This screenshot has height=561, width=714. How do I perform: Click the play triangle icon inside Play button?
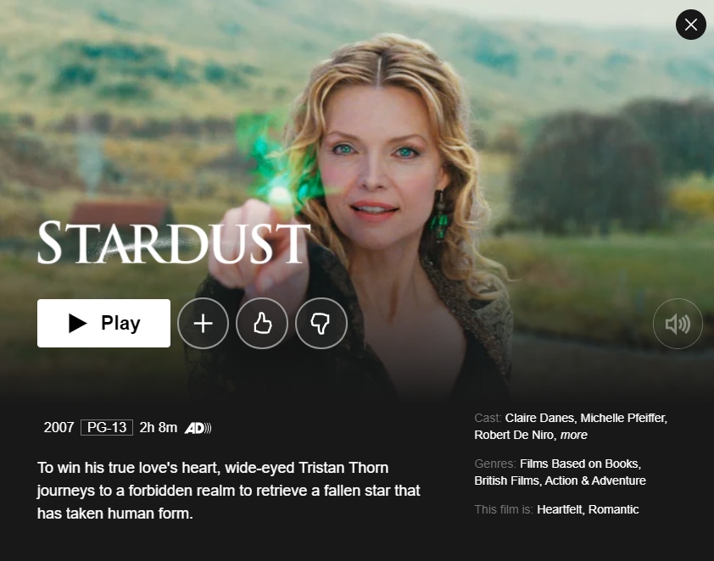click(x=77, y=323)
